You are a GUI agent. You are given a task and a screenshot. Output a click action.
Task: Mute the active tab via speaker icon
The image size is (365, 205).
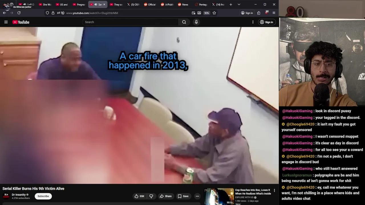pyautogui.click(x=96, y=5)
